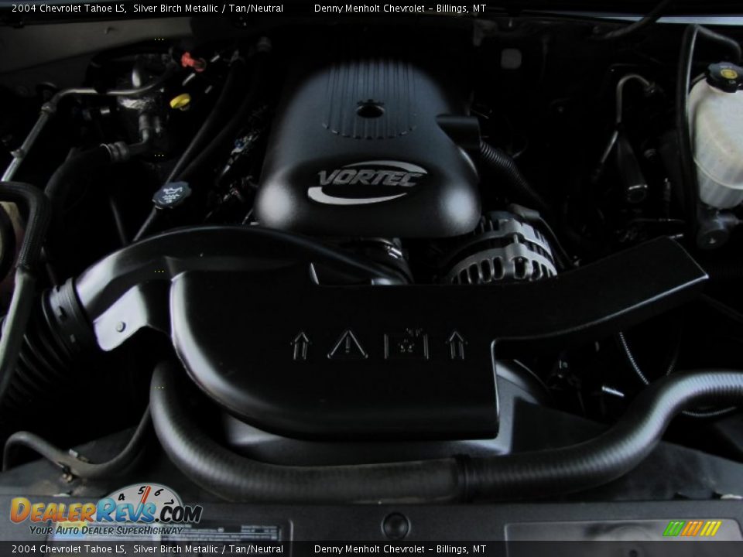Click the black oil filler cap
This screenshot has height=557, width=743.
tap(172, 194)
